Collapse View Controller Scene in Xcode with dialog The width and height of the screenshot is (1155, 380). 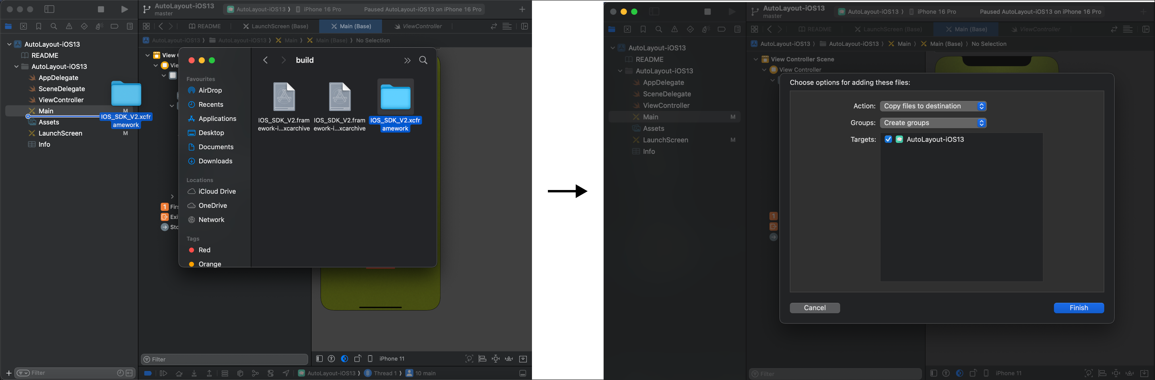pos(755,59)
